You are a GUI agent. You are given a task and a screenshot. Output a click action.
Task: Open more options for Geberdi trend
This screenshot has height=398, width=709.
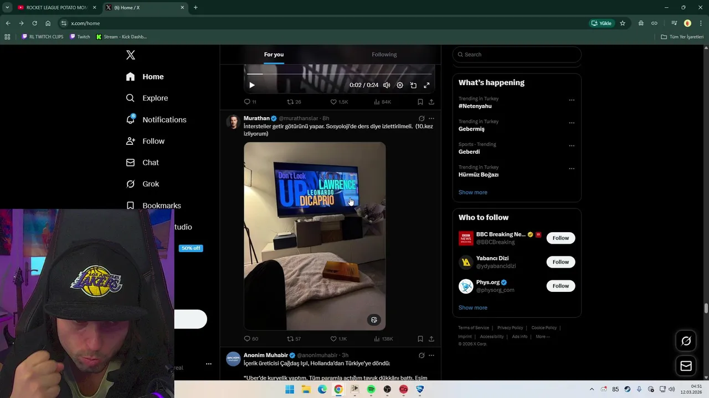(x=572, y=146)
